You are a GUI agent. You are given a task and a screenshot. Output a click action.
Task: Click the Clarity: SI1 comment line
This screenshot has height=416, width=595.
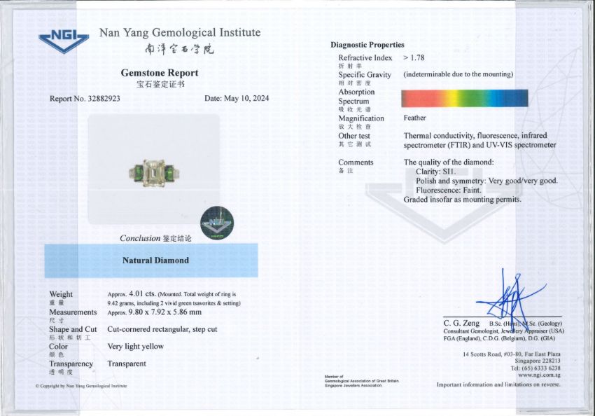[435, 172]
